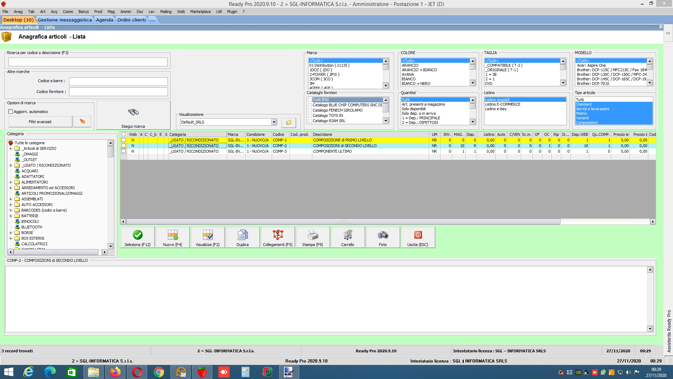673x379 pixels.
Task: Open Collegamenti (F5) links
Action: (278, 238)
